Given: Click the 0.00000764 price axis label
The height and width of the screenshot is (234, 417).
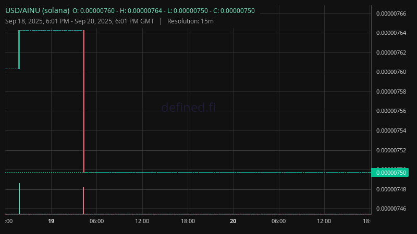Looking at the screenshot, I should [391, 33].
